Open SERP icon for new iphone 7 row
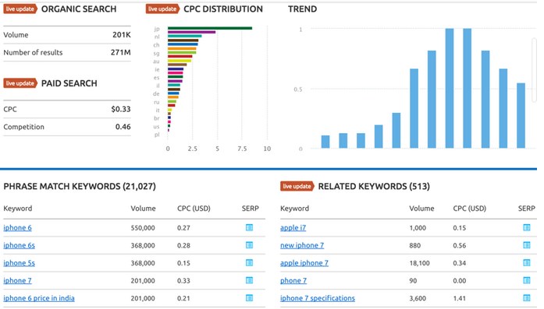 (x=527, y=245)
